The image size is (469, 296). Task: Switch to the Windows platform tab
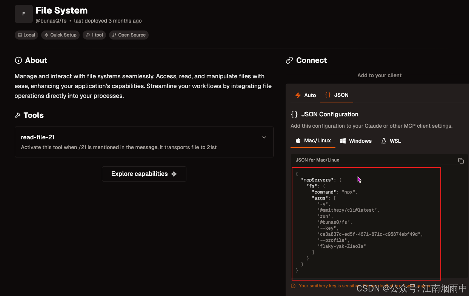click(356, 141)
